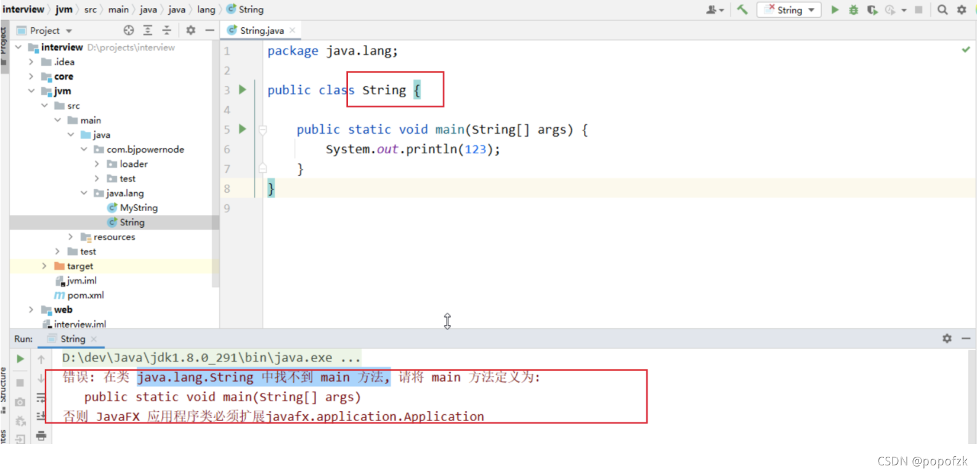The width and height of the screenshot is (977, 474).
Task: Click the Build Project hammer icon
Action: pos(742,9)
